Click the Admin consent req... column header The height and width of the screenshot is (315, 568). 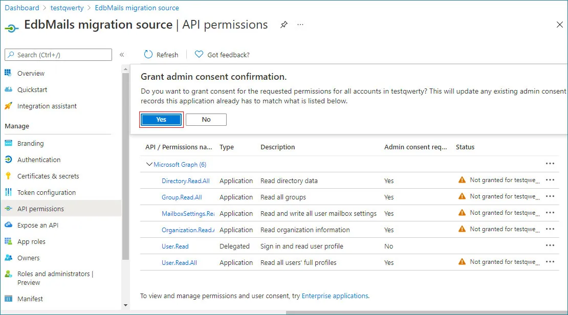(416, 147)
